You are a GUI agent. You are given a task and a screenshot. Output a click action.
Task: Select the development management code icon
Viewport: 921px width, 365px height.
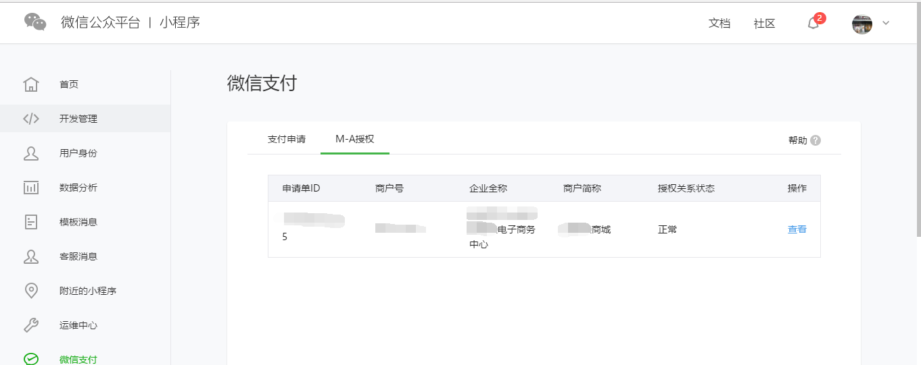pyautogui.click(x=31, y=119)
